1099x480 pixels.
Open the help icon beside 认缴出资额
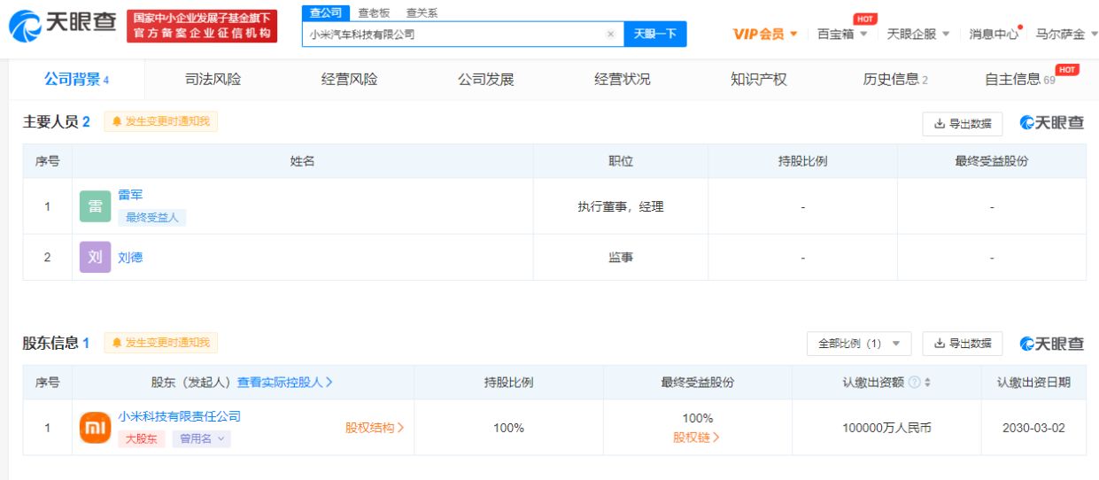click(914, 383)
